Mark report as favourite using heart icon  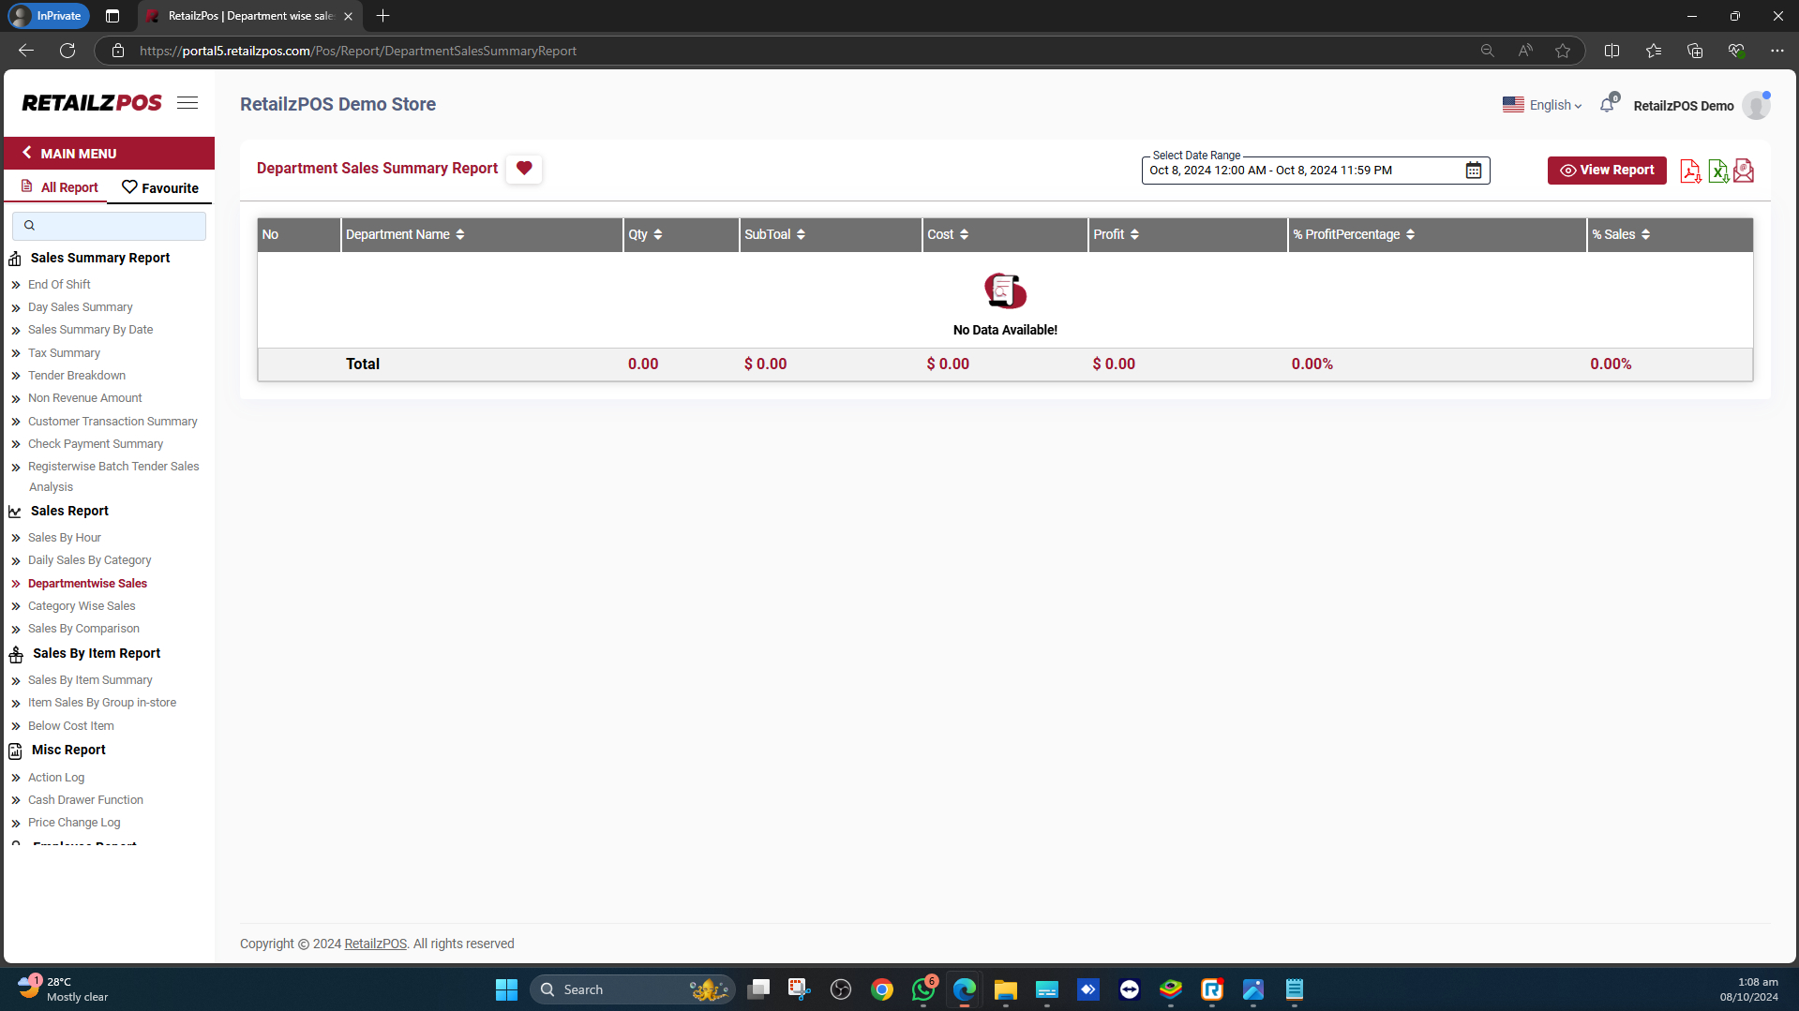523,169
